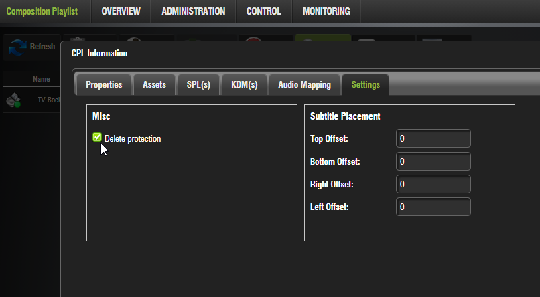
Task: Open the OVERVIEW menu
Action: click(x=121, y=11)
